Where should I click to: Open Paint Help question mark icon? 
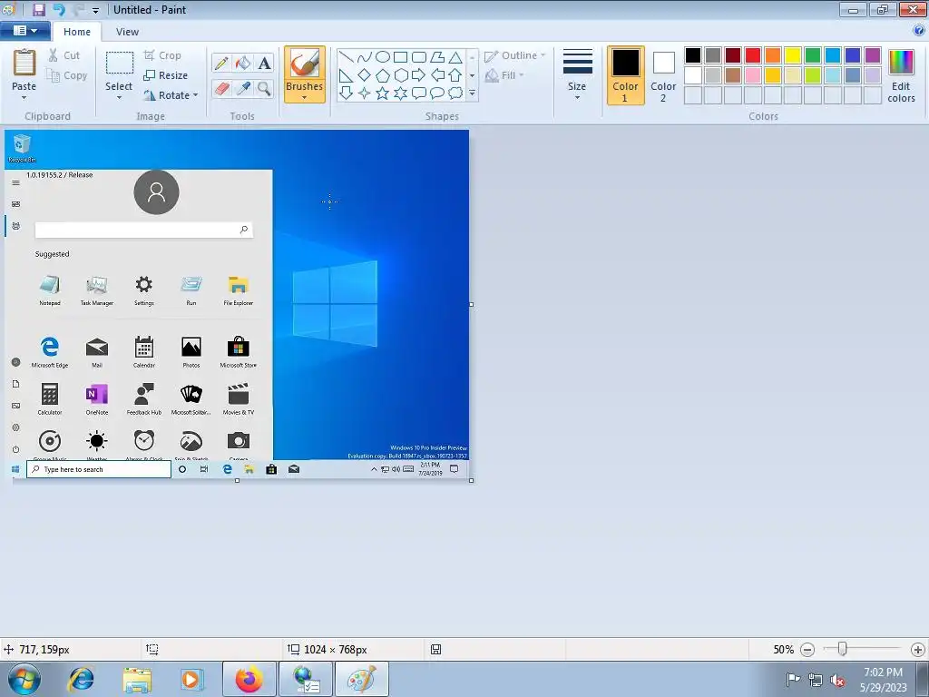click(920, 31)
